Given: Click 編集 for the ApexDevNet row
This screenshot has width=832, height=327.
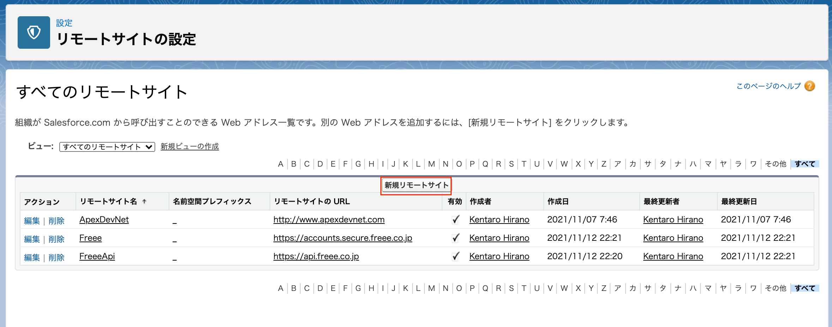Looking at the screenshot, I should pyautogui.click(x=32, y=221).
